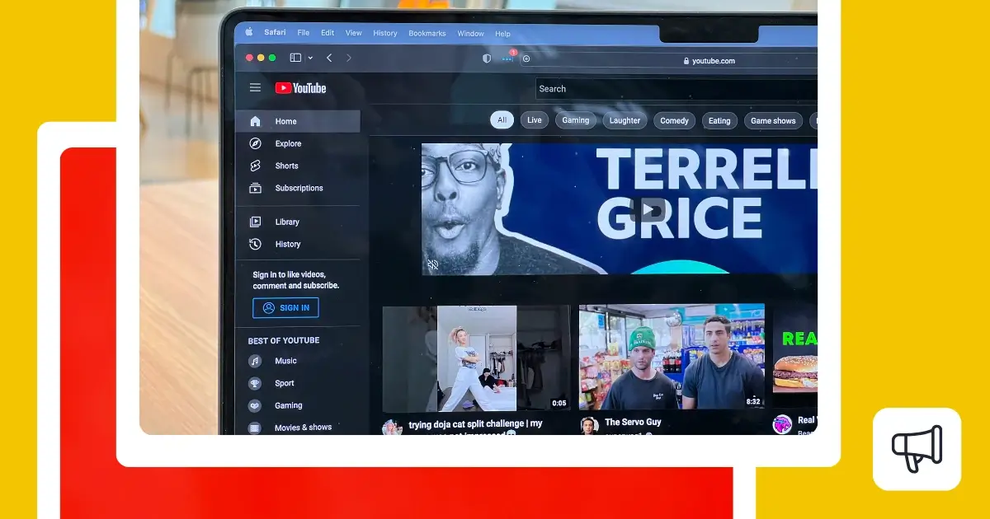Expand the Safari sidebar dropdown chevron
Viewport: 990px width, 519px height.
pyautogui.click(x=310, y=58)
